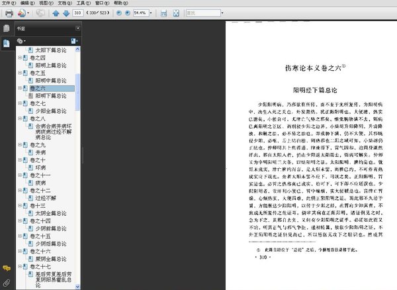Click the bookmarks panel scroll-down arrow

(77, 287)
